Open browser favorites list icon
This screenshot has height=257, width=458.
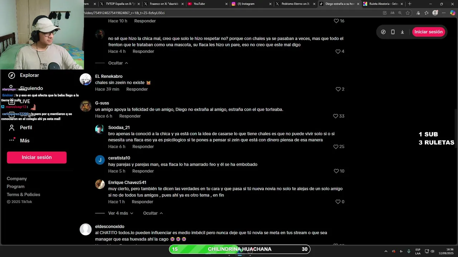click(x=427, y=13)
